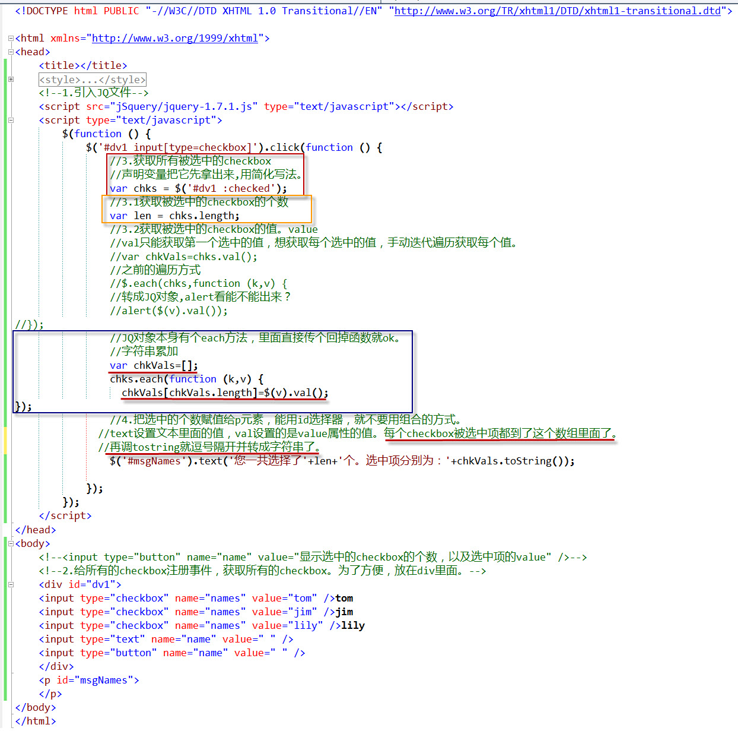This screenshot has height=731, width=738.
Task: Click the <p id="msgNames"> line
Action: pos(89,680)
